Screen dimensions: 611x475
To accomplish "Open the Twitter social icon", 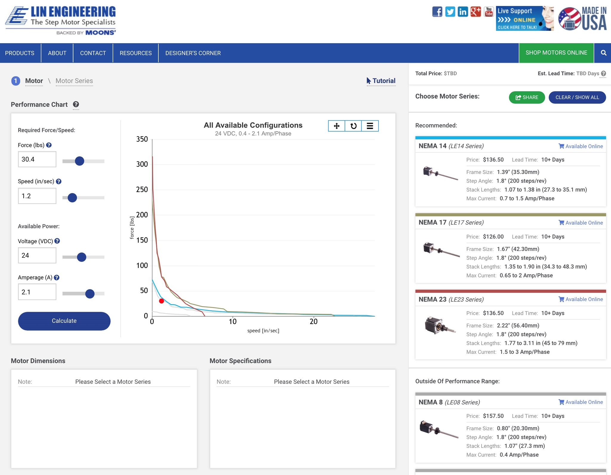I will [450, 12].
